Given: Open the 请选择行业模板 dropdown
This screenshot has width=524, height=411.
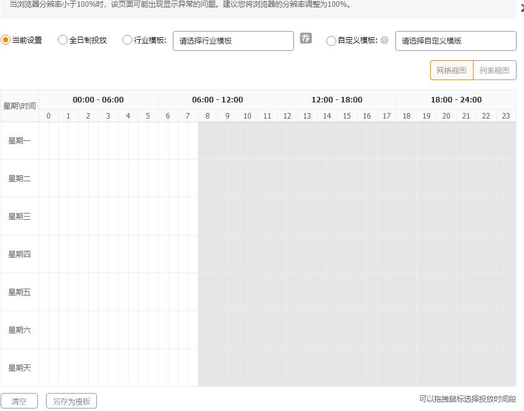Looking at the screenshot, I should 233,40.
